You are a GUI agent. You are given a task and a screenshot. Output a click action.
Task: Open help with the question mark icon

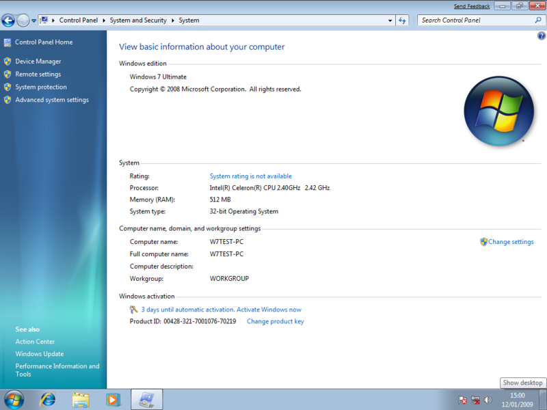pos(542,36)
